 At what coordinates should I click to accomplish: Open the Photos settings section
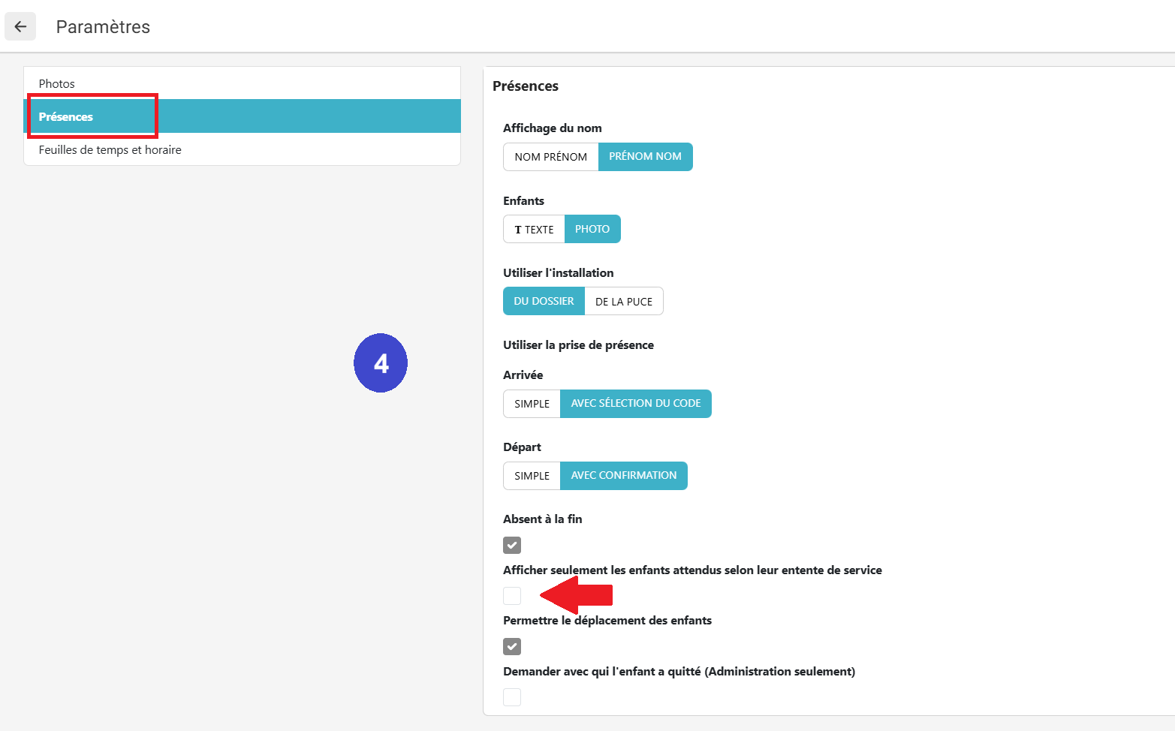(x=57, y=83)
